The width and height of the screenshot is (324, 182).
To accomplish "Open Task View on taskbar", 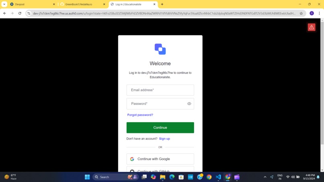I will (x=144, y=177).
